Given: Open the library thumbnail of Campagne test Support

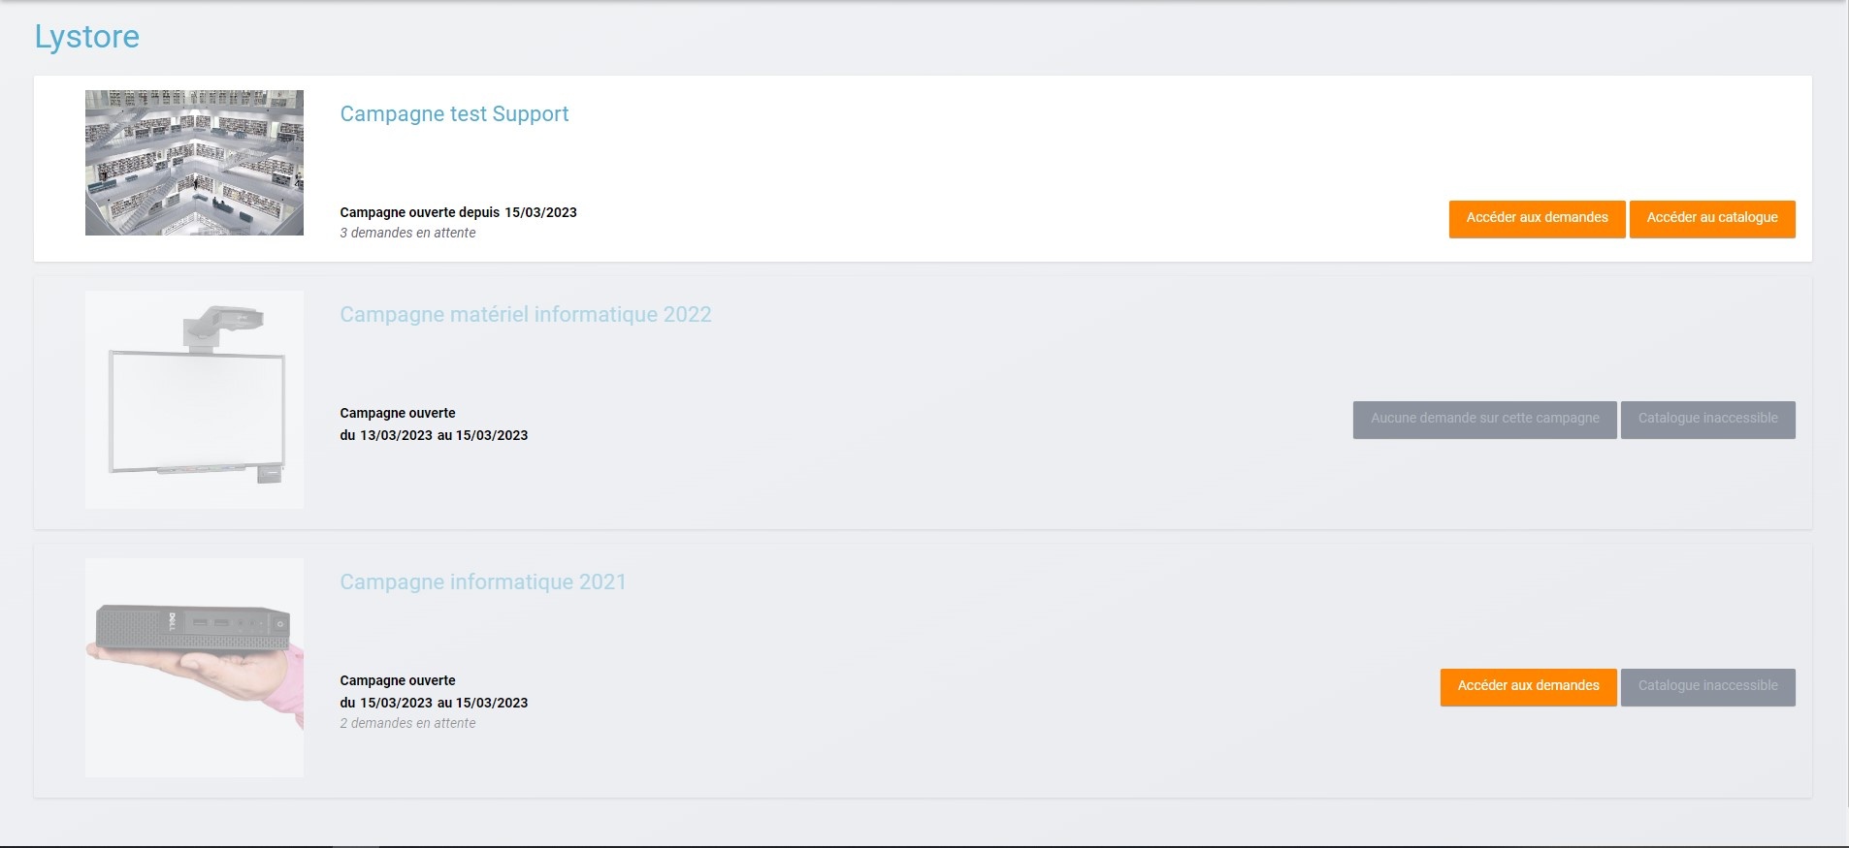Looking at the screenshot, I should (x=194, y=163).
